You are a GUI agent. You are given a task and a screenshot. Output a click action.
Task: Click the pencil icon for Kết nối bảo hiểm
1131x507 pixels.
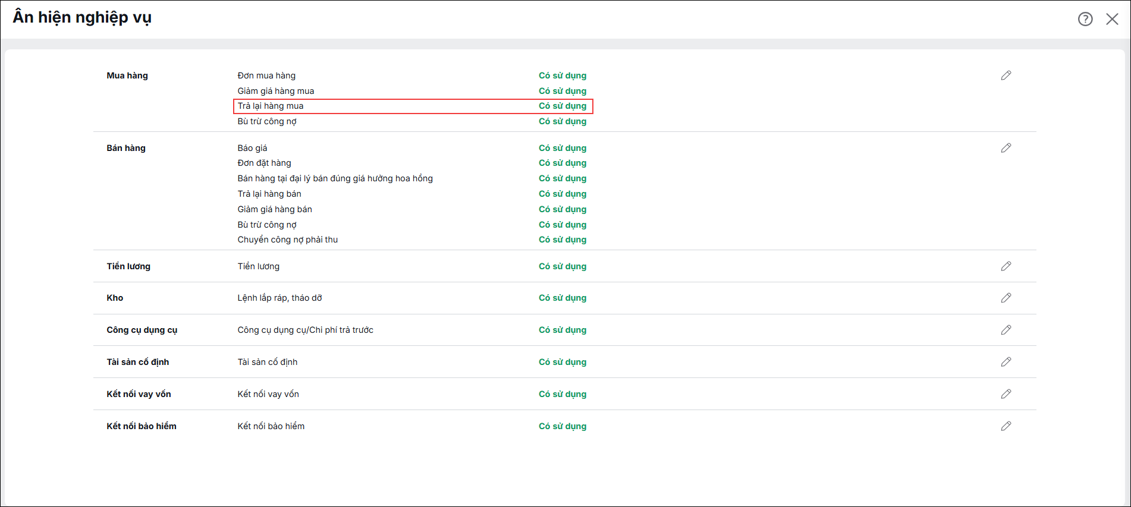click(1006, 426)
